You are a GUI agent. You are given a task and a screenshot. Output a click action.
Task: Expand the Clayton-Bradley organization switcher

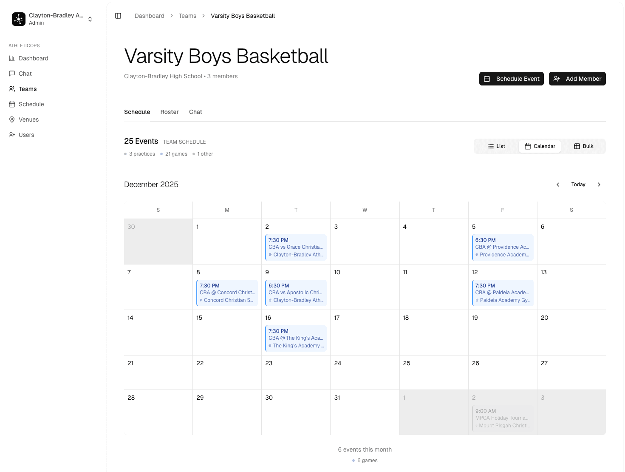click(90, 19)
